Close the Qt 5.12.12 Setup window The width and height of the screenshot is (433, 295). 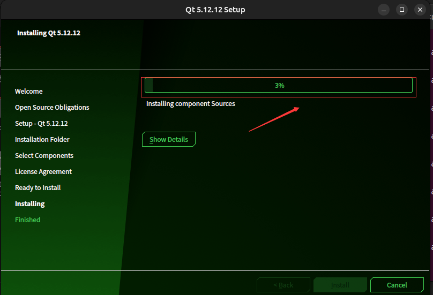point(420,10)
